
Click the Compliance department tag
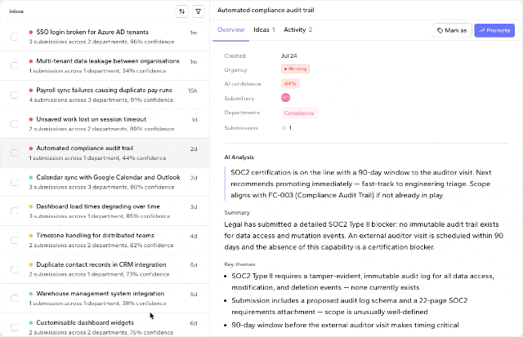(x=299, y=113)
